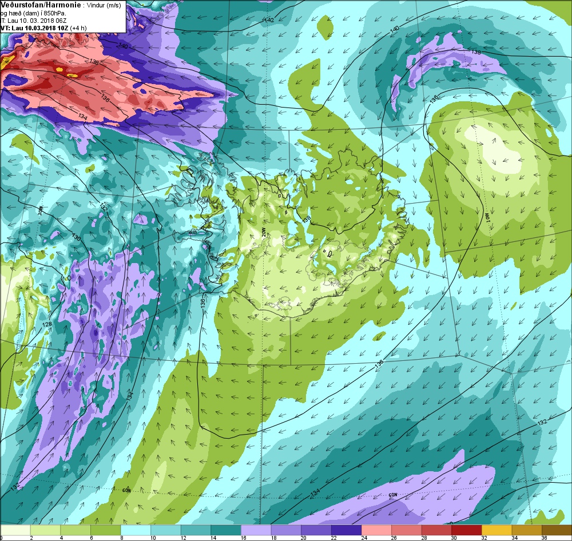Click the 'og hæð (dam) í 850hPa.' line

point(34,14)
